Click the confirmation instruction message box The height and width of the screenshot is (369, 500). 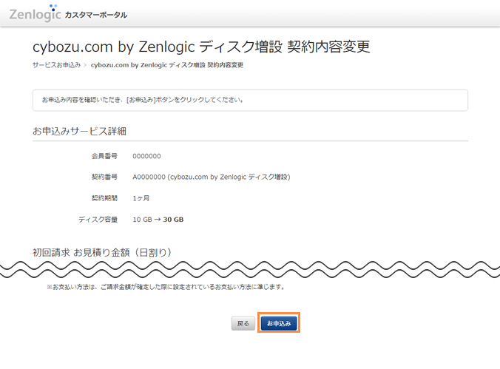[x=250, y=100]
